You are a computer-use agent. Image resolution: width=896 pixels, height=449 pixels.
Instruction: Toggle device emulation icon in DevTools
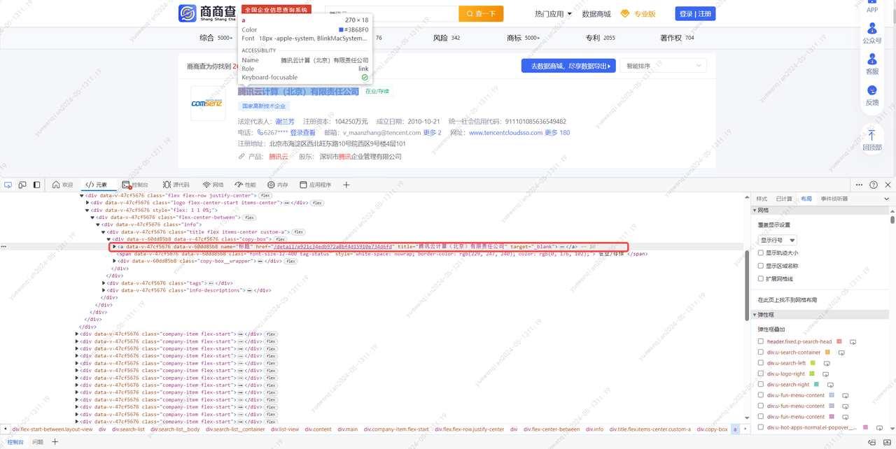point(22,185)
